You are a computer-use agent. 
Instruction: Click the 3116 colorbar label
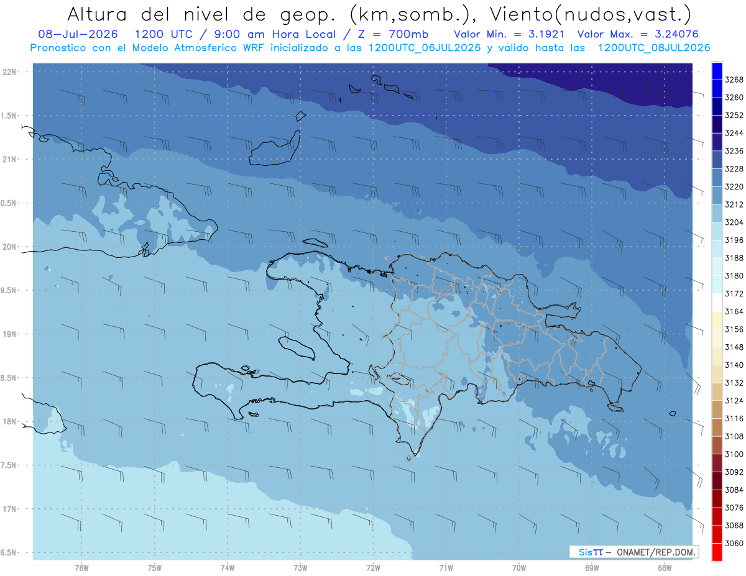734,419
